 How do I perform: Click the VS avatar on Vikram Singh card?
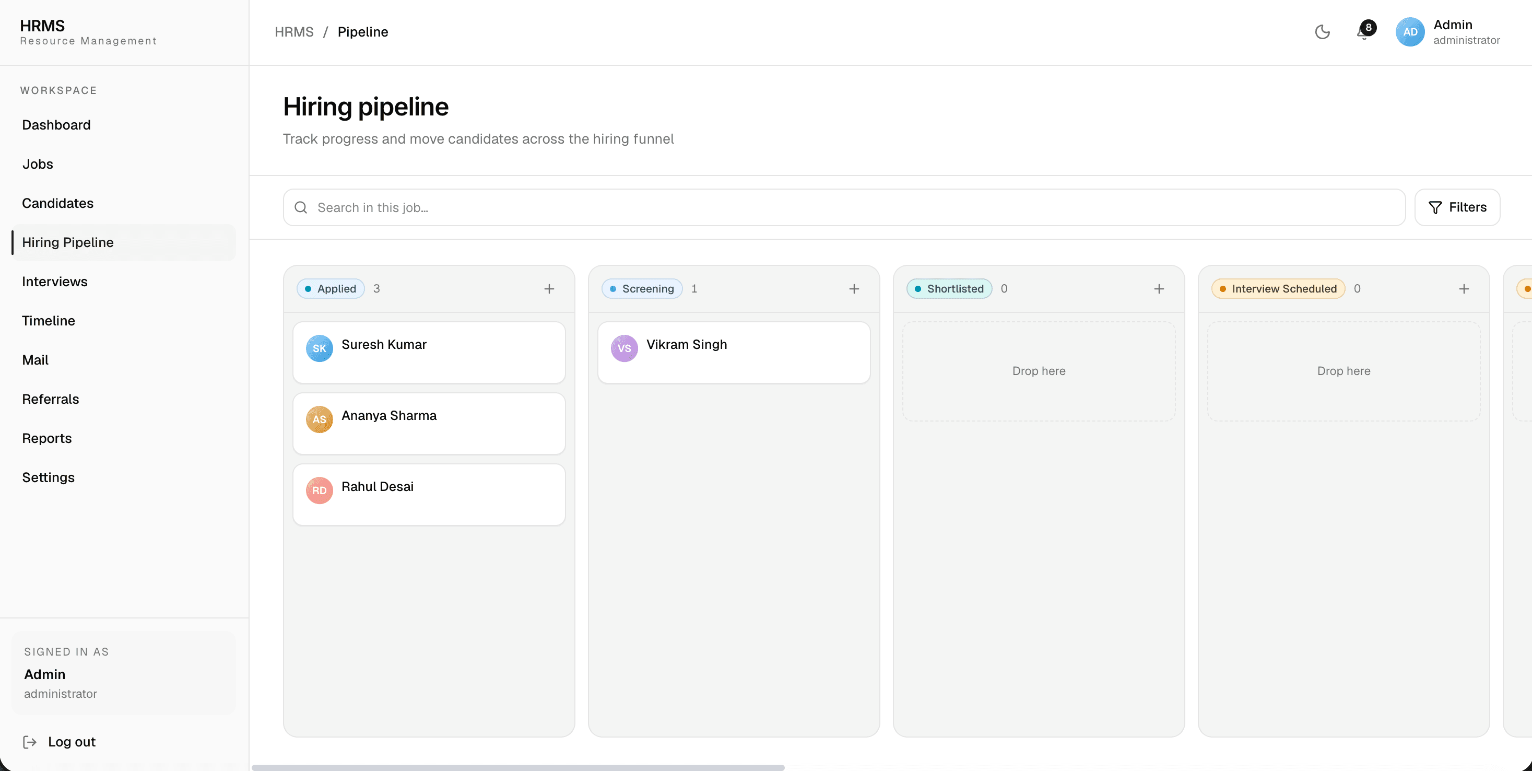[x=624, y=348]
